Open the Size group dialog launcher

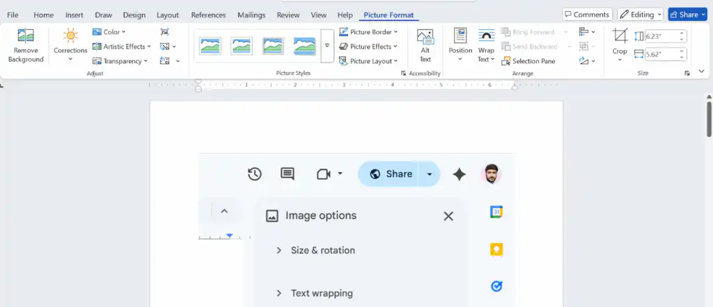coord(687,73)
